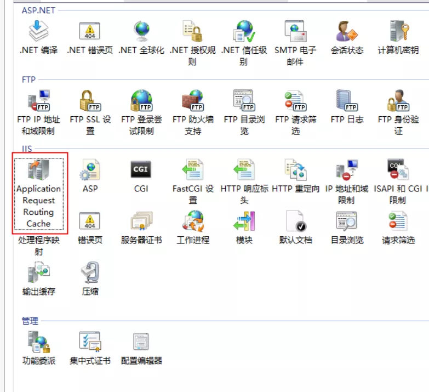Click the IIS group header
The width and height of the screenshot is (429, 392).
pyautogui.click(x=27, y=149)
